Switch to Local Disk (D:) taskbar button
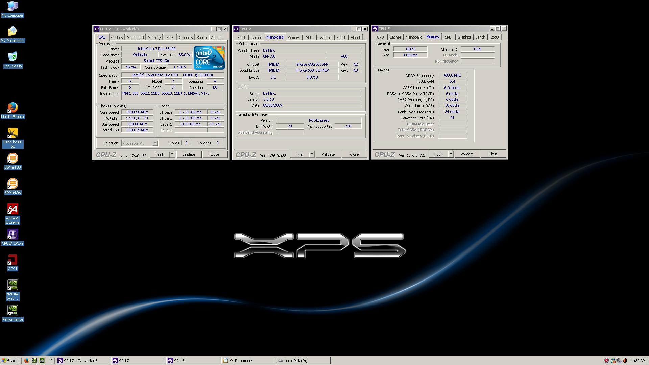 click(x=303, y=361)
